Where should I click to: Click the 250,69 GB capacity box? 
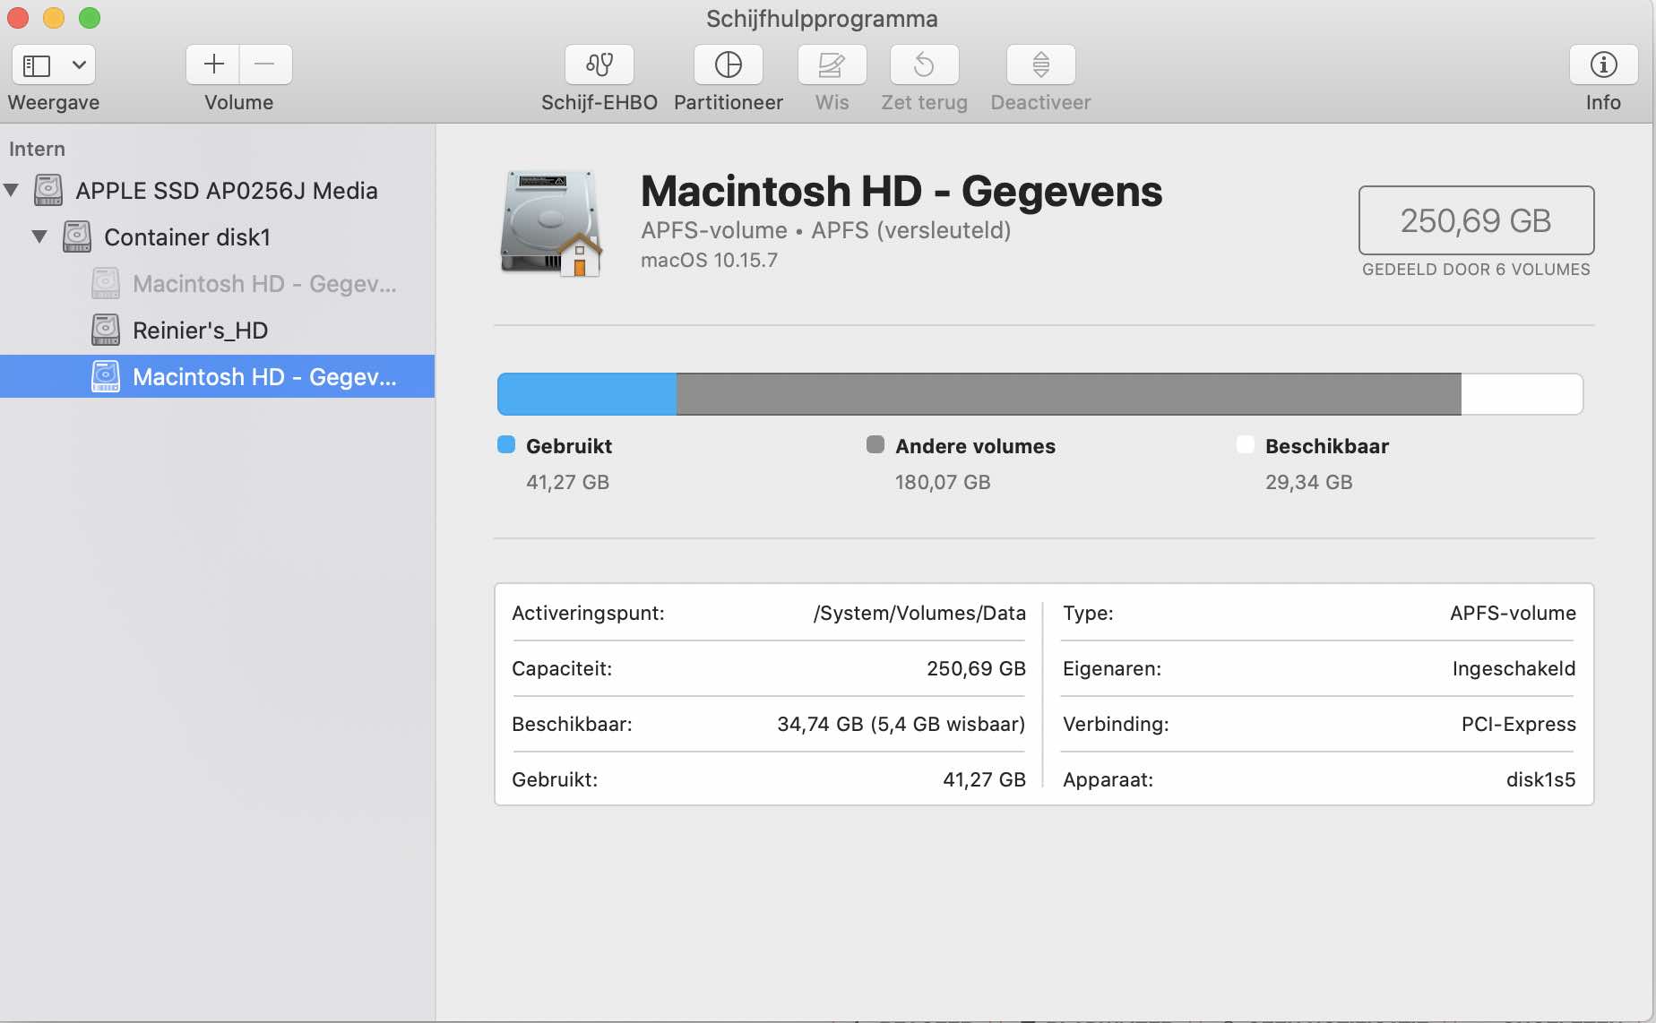coord(1476,220)
